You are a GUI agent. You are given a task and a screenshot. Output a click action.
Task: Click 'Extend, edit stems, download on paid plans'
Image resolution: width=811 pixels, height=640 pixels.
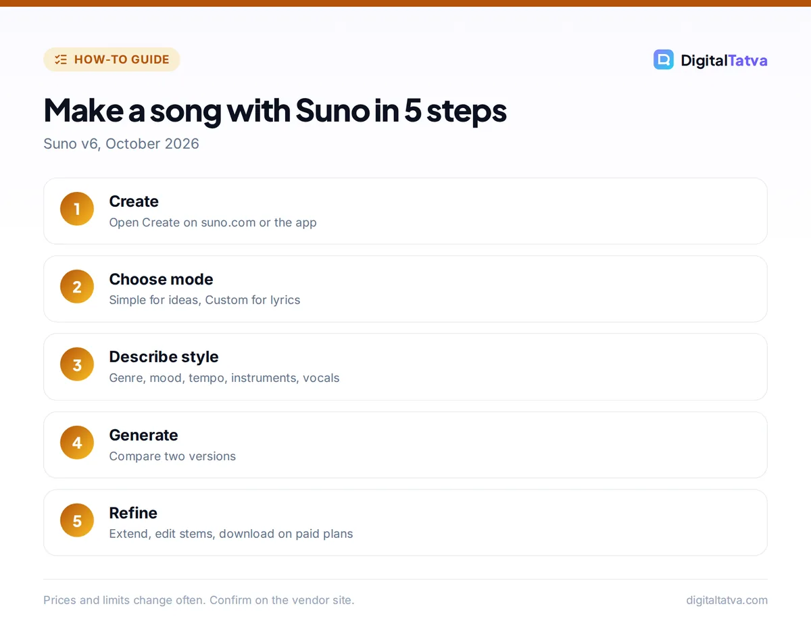[231, 534]
